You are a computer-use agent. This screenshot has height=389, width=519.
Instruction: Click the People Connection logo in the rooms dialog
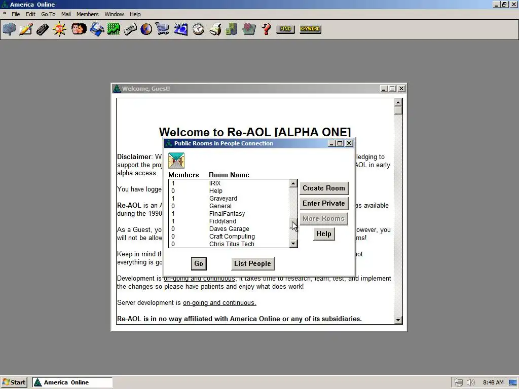[x=176, y=161]
